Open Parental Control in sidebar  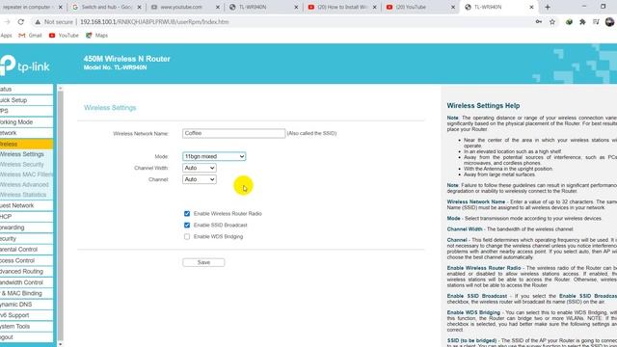pos(26,250)
